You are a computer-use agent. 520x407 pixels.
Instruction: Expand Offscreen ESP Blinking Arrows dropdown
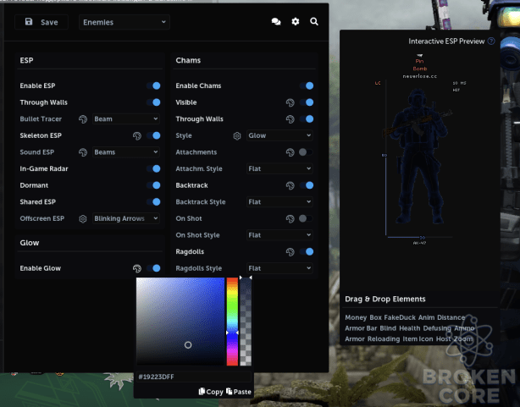(x=125, y=218)
